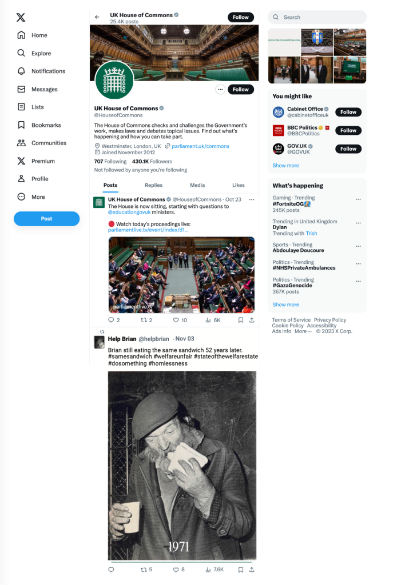413x585 pixels.
Task: Click the Search input field
Action: (317, 17)
